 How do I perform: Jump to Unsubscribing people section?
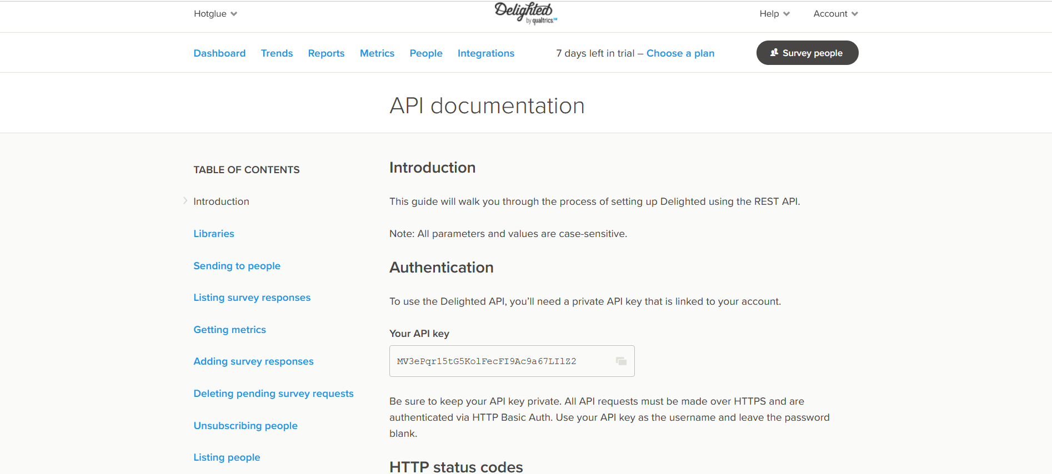[x=246, y=426]
